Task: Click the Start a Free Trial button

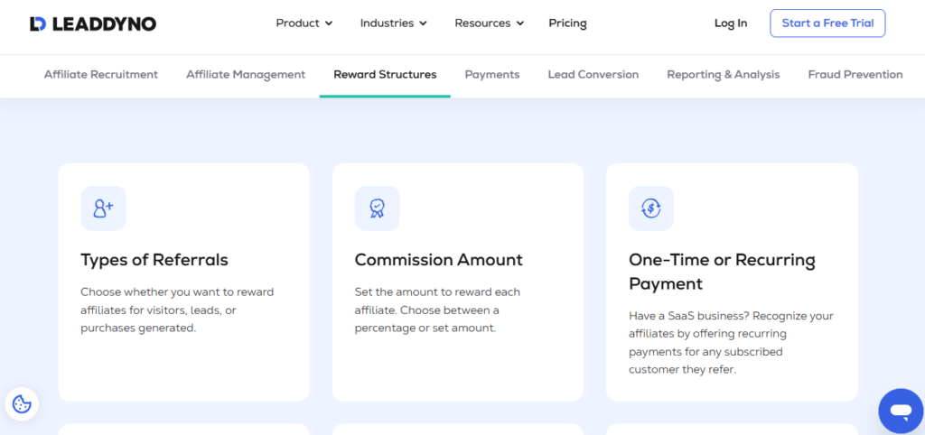Action: click(x=827, y=23)
